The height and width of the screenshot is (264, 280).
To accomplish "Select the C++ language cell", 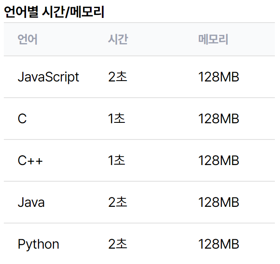I will click(x=30, y=160).
